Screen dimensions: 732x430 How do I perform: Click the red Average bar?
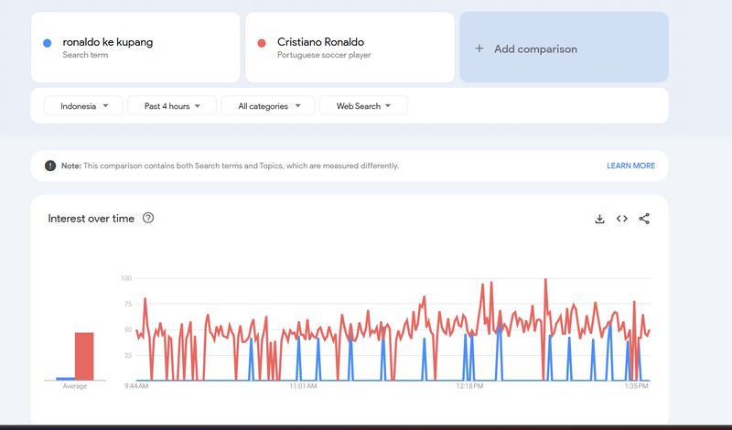tap(84, 356)
